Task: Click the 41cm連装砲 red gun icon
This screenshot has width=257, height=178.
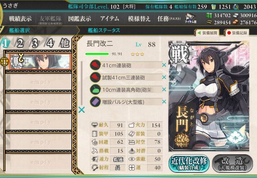Action: 95,65
